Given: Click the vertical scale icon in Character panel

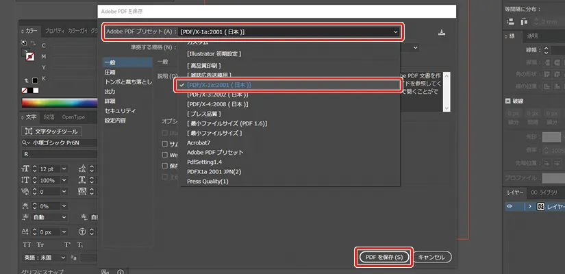Looking at the screenshot, I should click(x=26, y=180).
